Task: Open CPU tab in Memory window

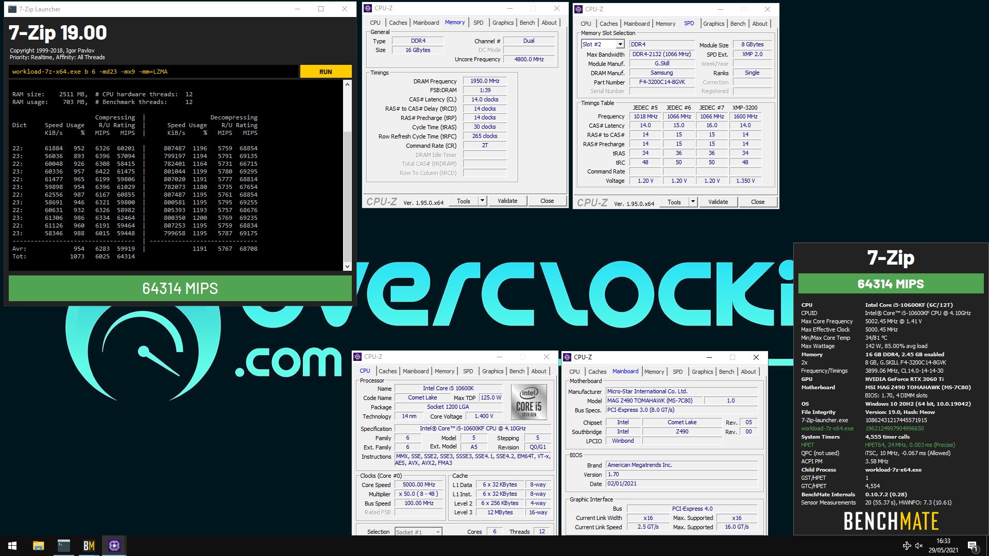Action: (375, 23)
